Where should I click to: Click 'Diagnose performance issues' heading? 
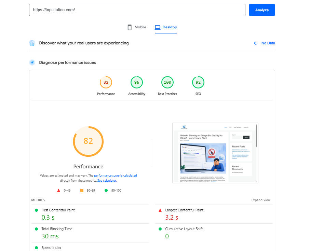coord(68,62)
